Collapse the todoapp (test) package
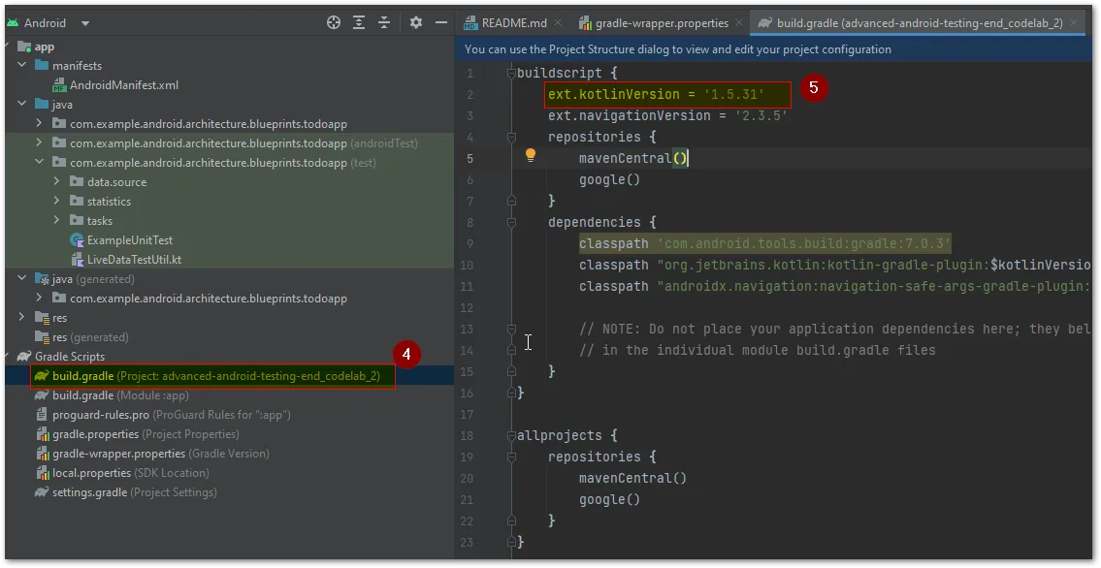Screen dimensions: 1101x568 tap(40, 163)
